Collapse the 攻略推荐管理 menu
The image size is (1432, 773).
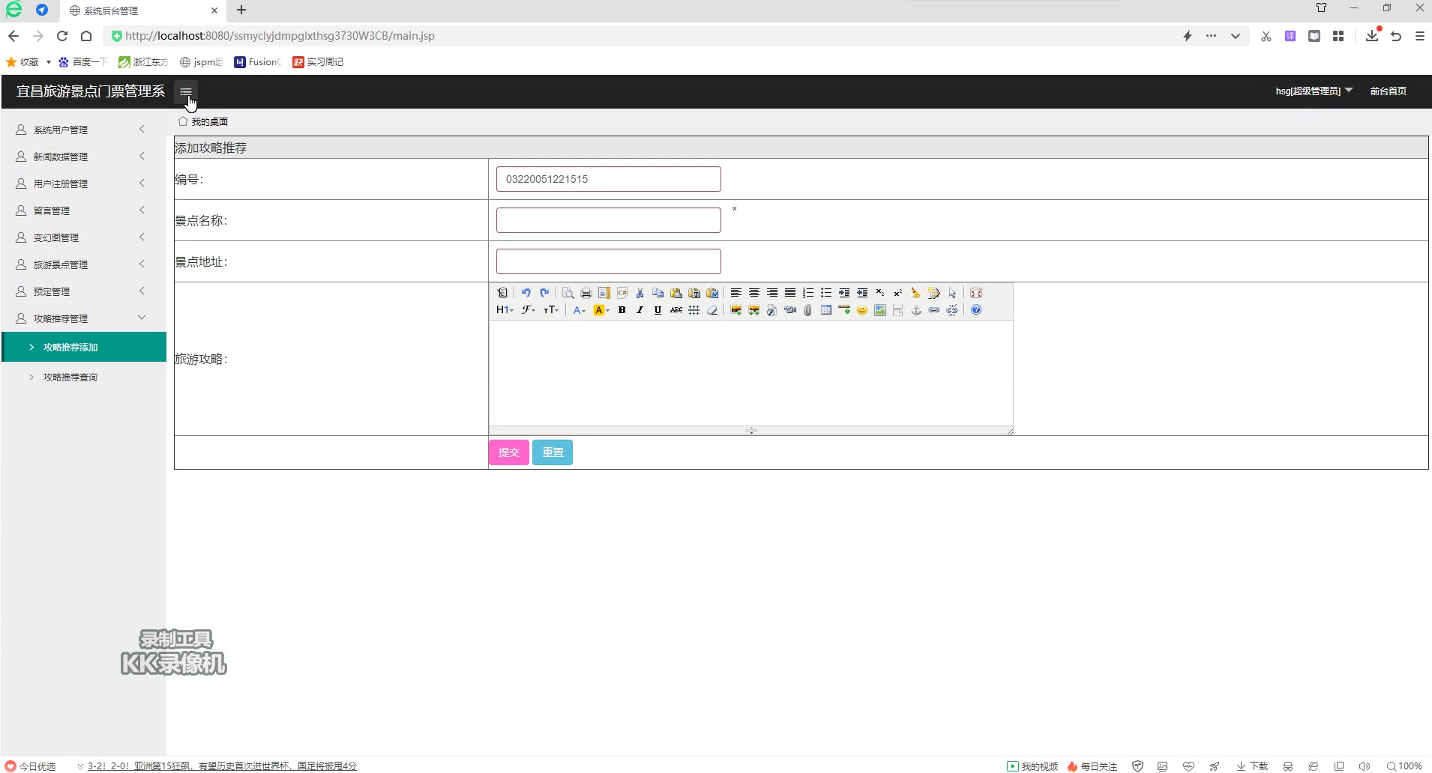tap(83, 318)
